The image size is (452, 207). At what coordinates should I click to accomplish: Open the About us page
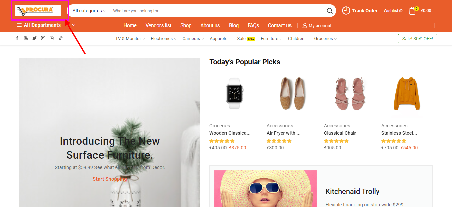(x=210, y=25)
